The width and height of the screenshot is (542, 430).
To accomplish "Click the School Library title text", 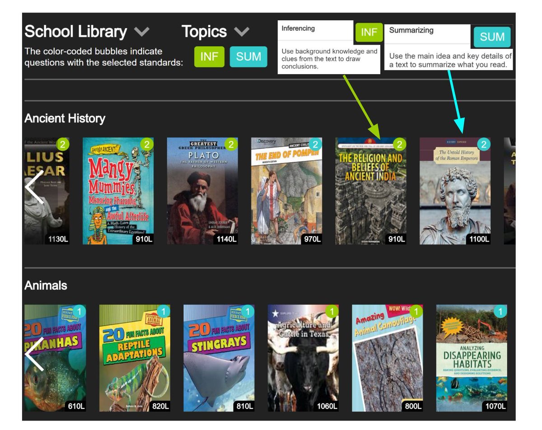I will point(76,32).
